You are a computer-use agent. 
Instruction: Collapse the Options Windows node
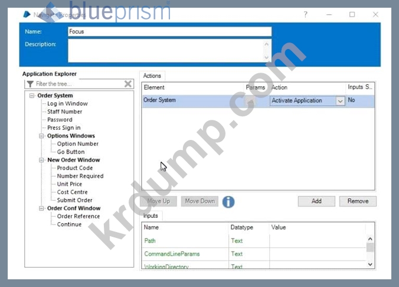[42, 136]
